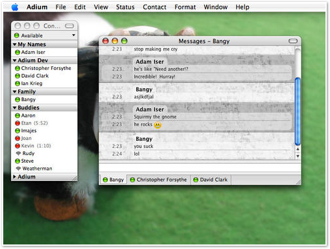330x249 pixels.
Task: Toggle the contact list toolbar pill button
Action: pos(69,26)
